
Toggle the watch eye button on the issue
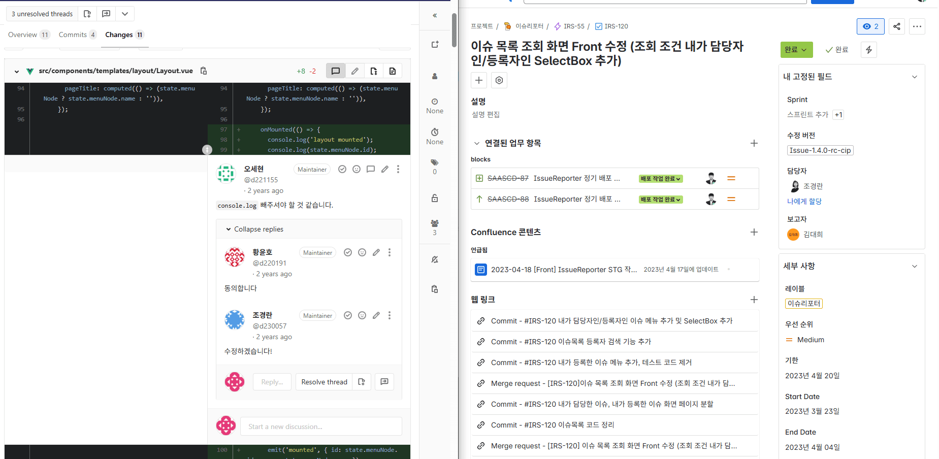point(870,26)
